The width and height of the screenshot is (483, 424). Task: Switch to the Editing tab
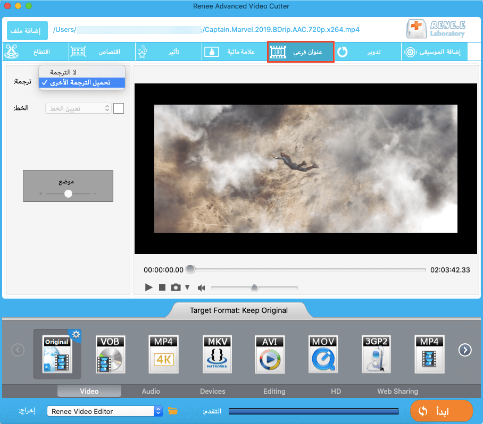(274, 391)
